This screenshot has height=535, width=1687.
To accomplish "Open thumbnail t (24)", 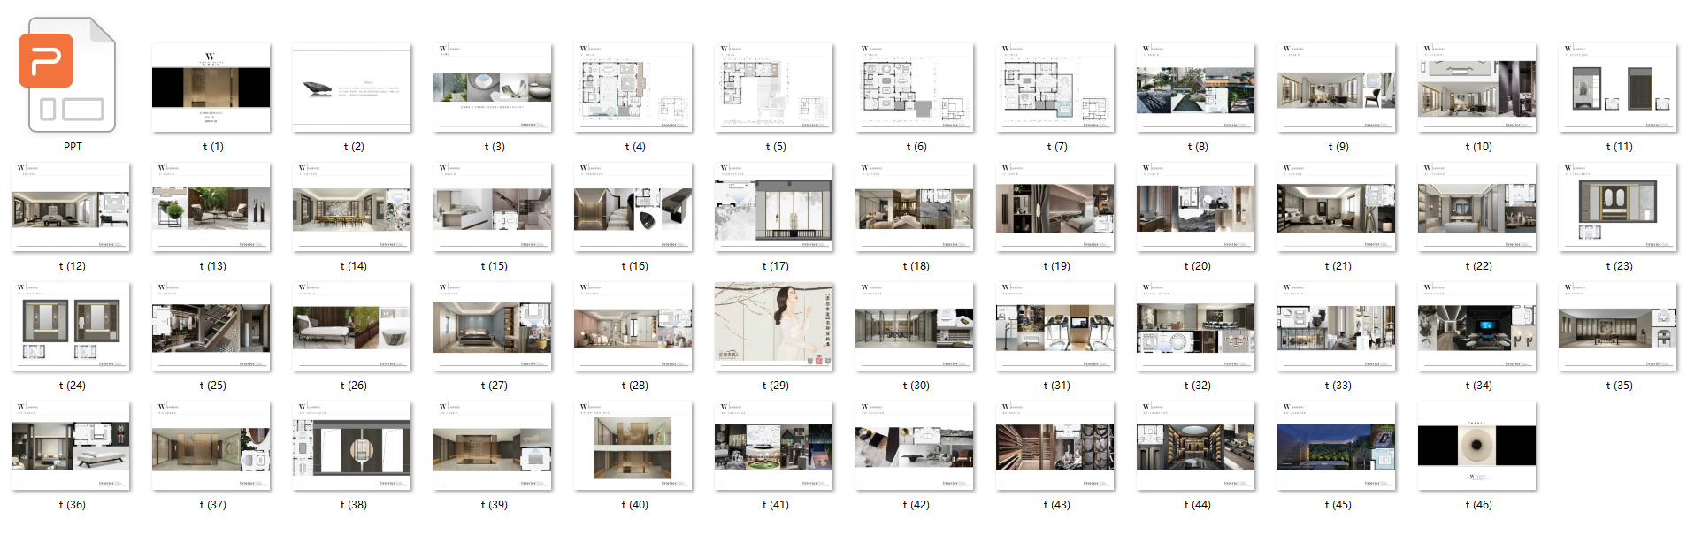I will [71, 326].
